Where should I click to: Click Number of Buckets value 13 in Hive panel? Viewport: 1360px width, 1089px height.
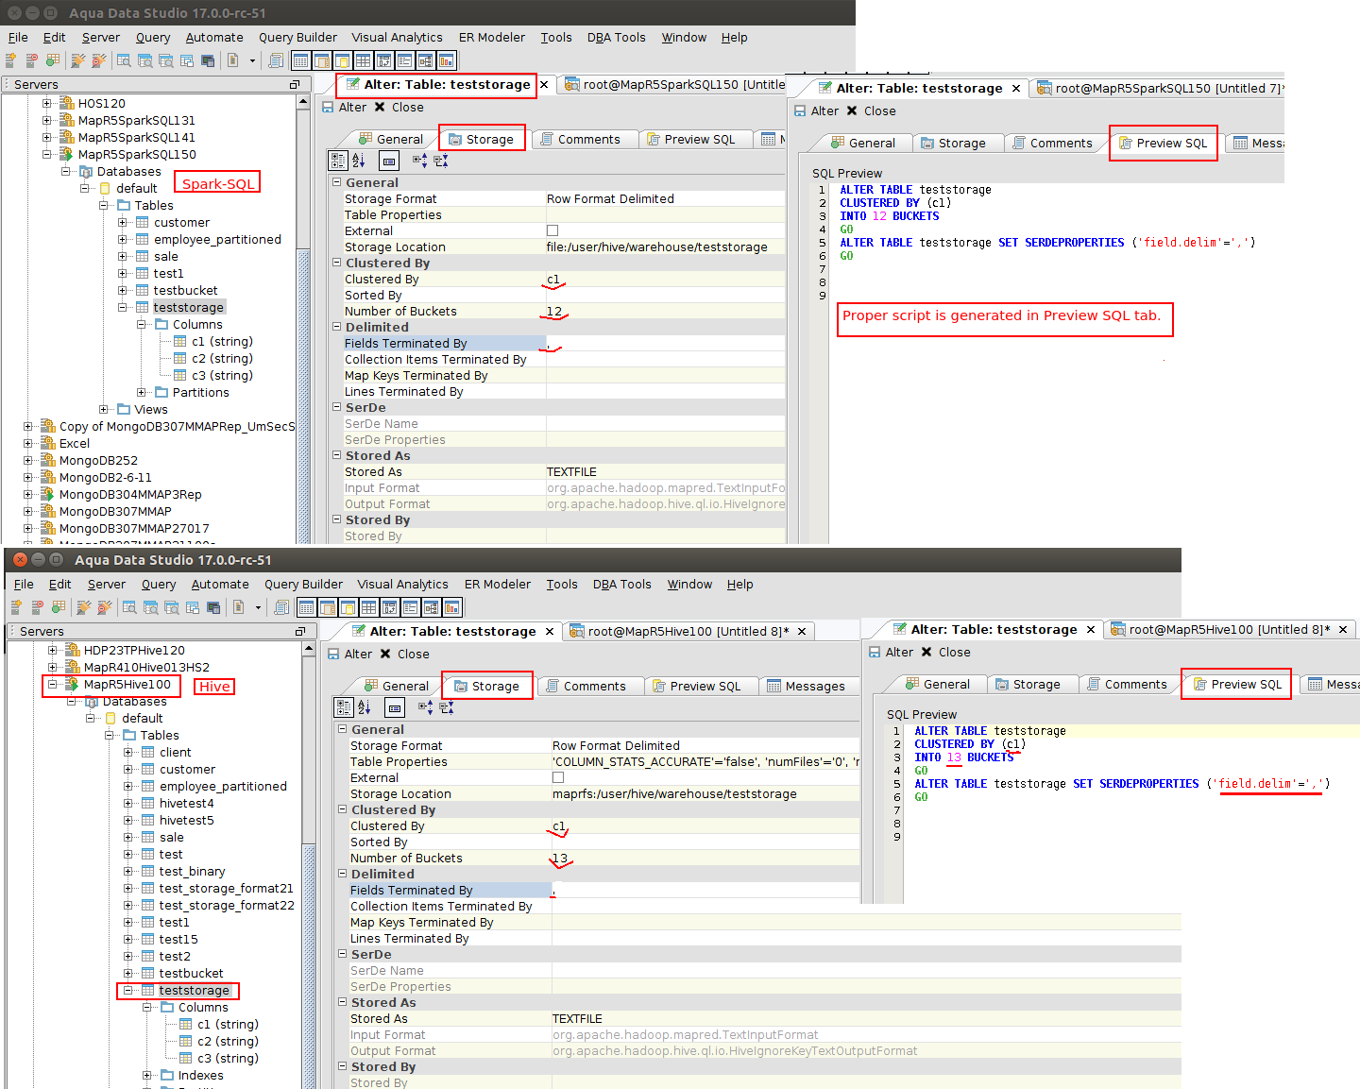click(x=705, y=859)
